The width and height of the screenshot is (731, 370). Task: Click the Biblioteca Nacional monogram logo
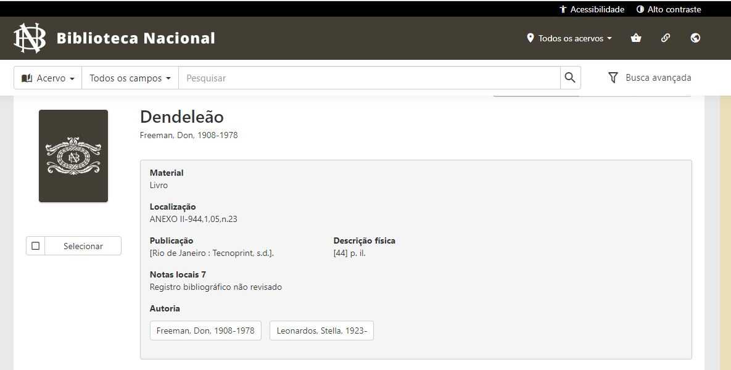30,38
